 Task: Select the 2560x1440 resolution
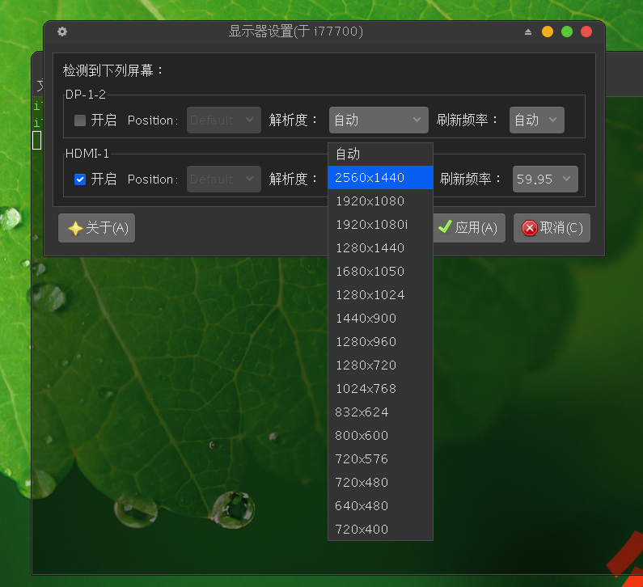pyautogui.click(x=381, y=178)
